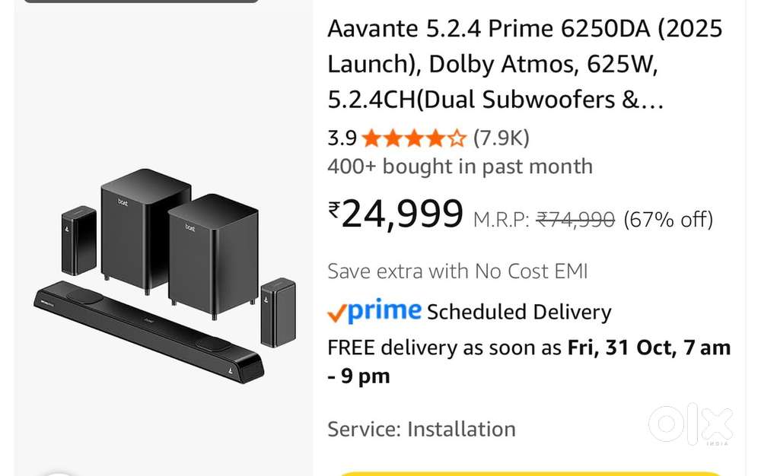The image size is (761, 476).
Task: Click the left large subwoofer in image
Action: pos(145,227)
